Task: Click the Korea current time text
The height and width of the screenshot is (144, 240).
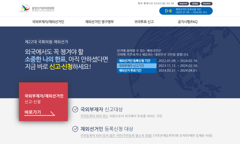Action: pos(156,3)
